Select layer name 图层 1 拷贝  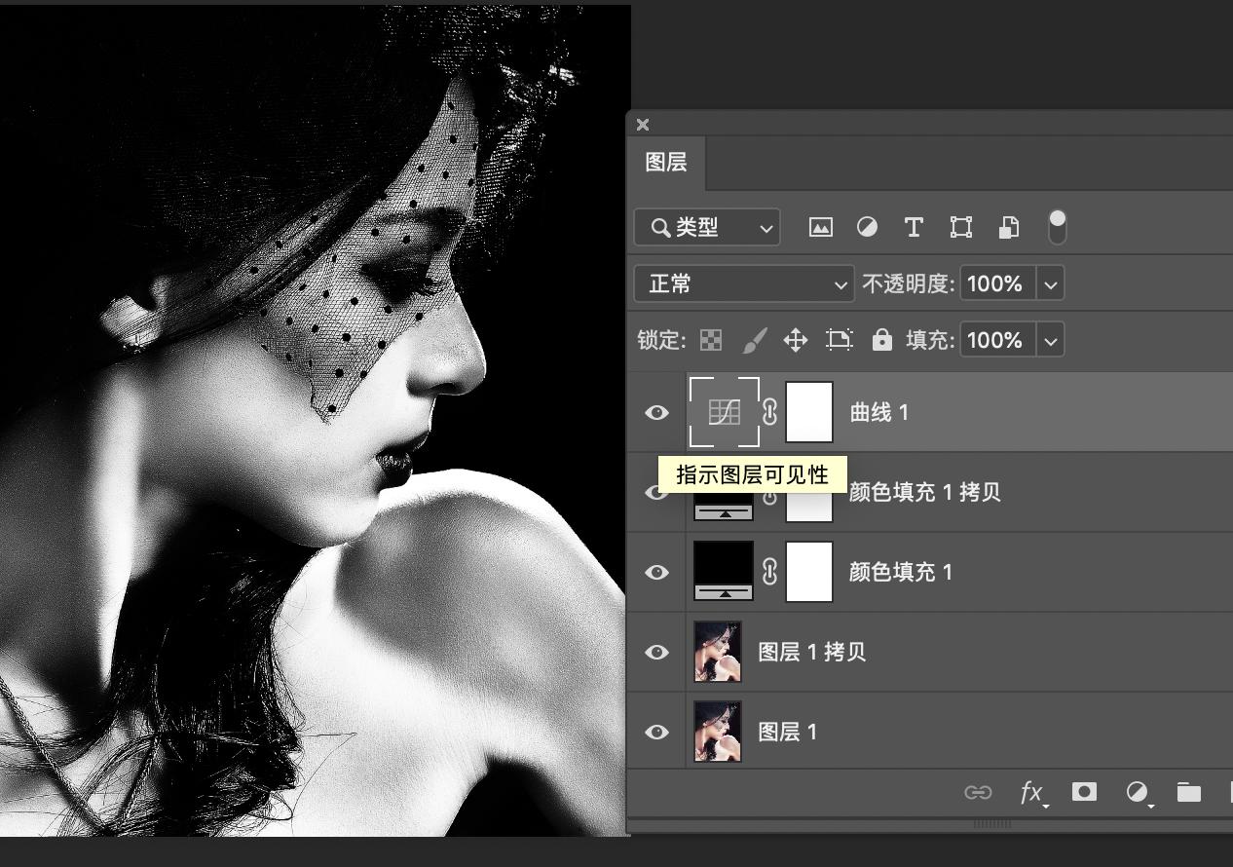[812, 653]
